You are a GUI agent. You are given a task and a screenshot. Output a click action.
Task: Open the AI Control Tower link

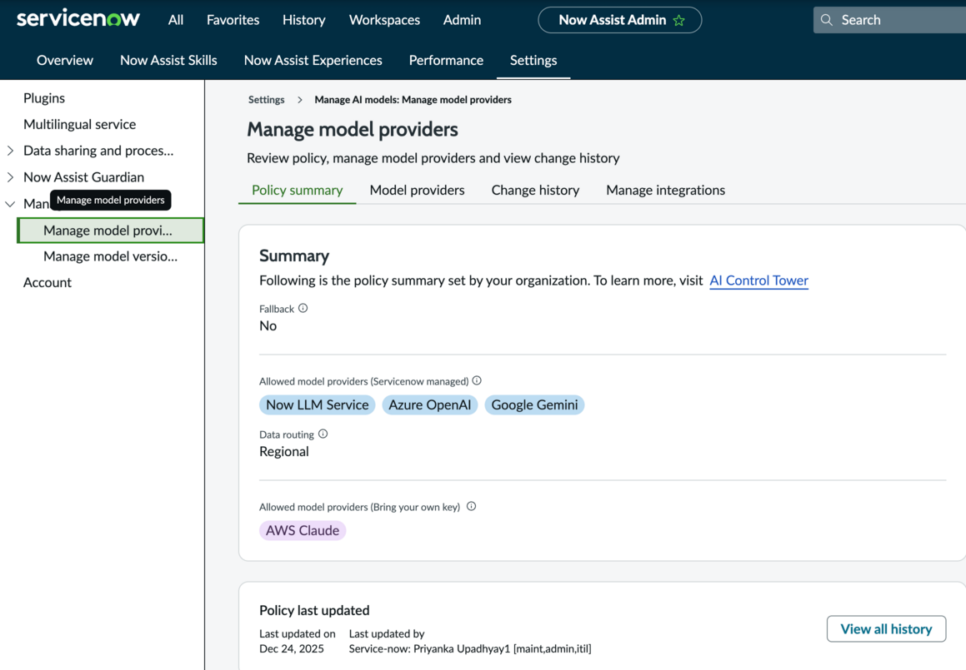coord(759,280)
